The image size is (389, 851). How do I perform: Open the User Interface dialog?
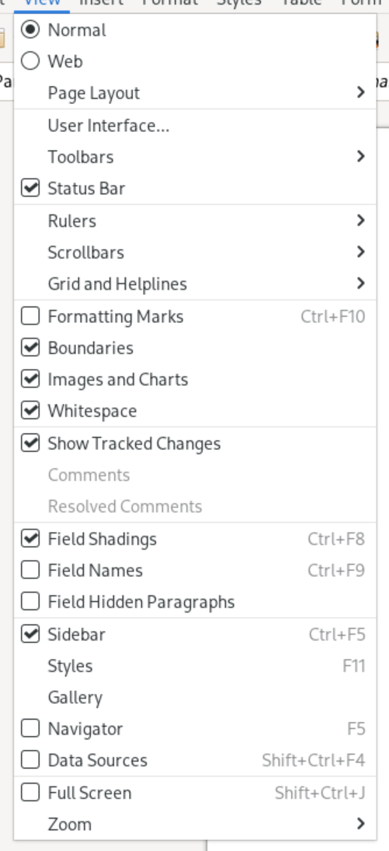pyautogui.click(x=195, y=125)
